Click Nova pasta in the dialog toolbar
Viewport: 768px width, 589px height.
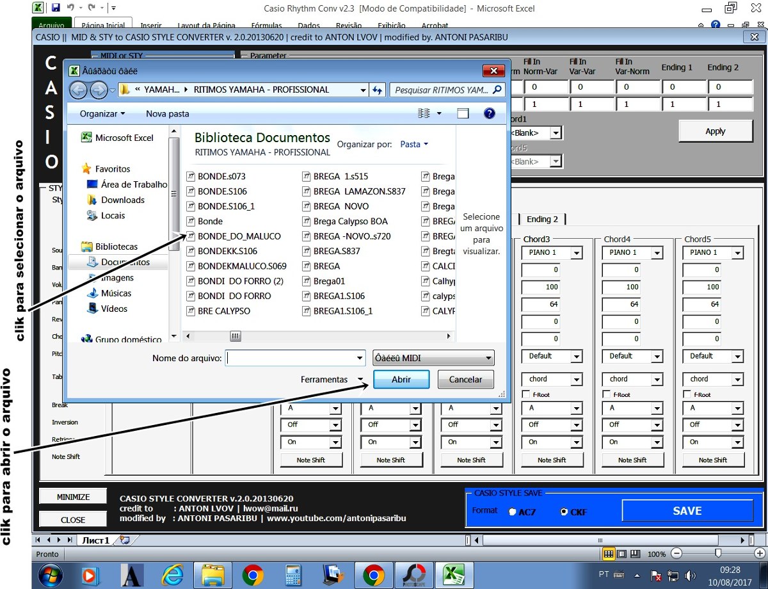click(168, 113)
